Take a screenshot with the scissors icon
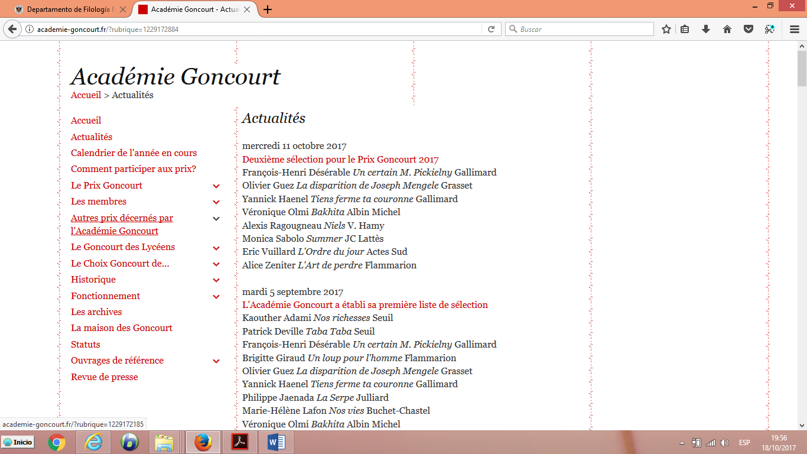Screen dimensions: 807x454 (769, 29)
